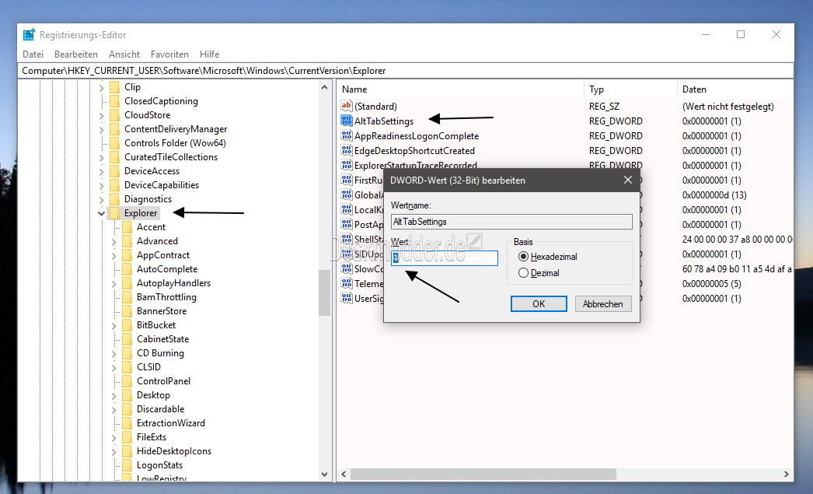Open the Favoriten menu

169,54
